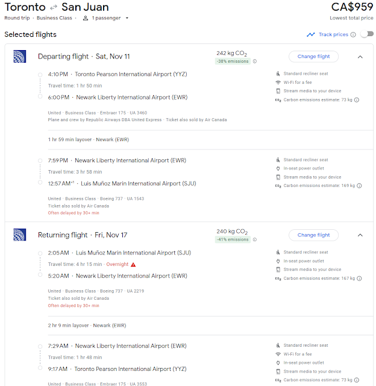Screen dimensions: 376x386
Task: Click the Often delayed warning under UA 1543
Action: [74, 213]
